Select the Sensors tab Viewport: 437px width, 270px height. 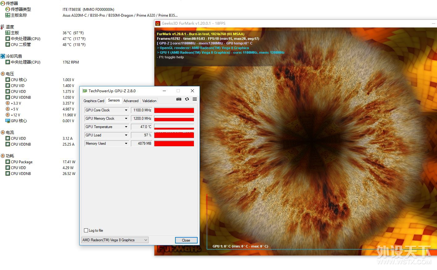click(114, 100)
